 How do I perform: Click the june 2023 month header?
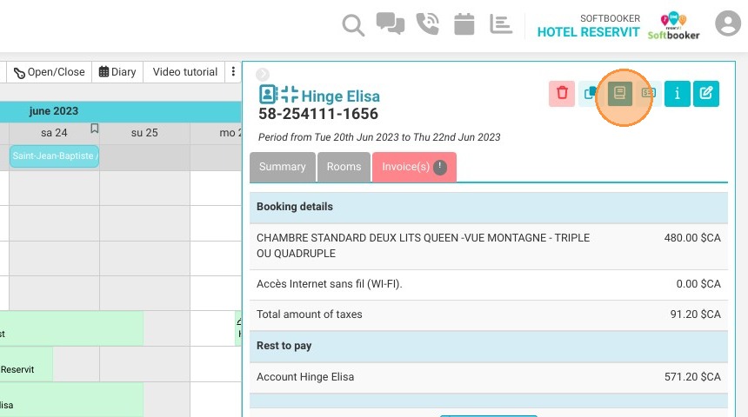tap(53, 111)
